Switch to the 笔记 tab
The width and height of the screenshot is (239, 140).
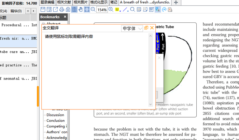(x=114, y=2)
